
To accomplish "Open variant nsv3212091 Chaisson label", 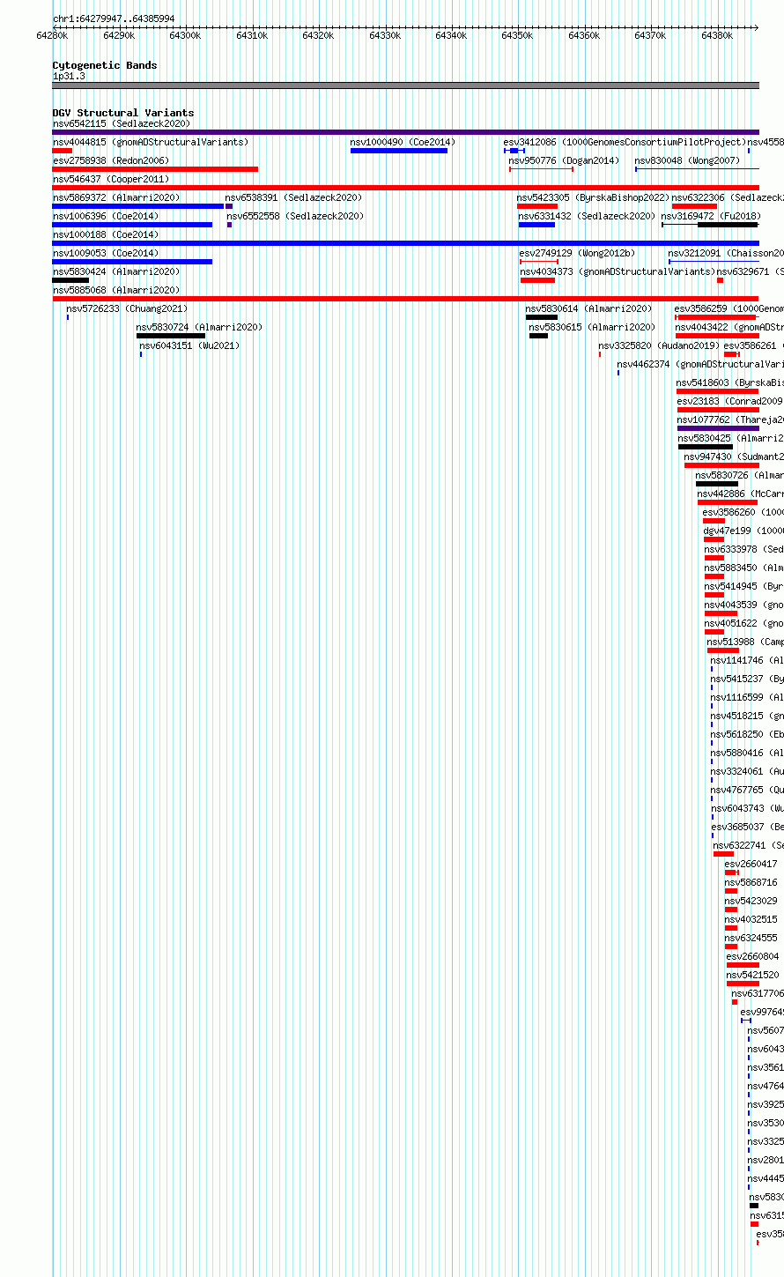I will 725,253.
